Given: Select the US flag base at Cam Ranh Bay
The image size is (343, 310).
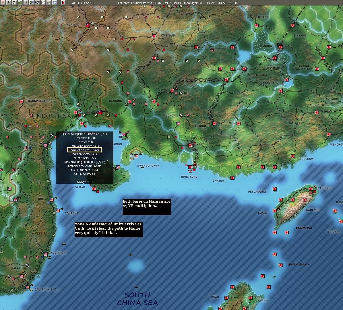Looking at the screenshot, I should (27, 287).
